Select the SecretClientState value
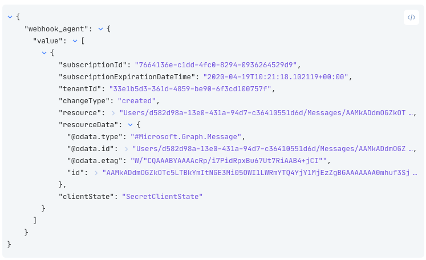The height and width of the screenshot is (260, 426). coord(163,197)
